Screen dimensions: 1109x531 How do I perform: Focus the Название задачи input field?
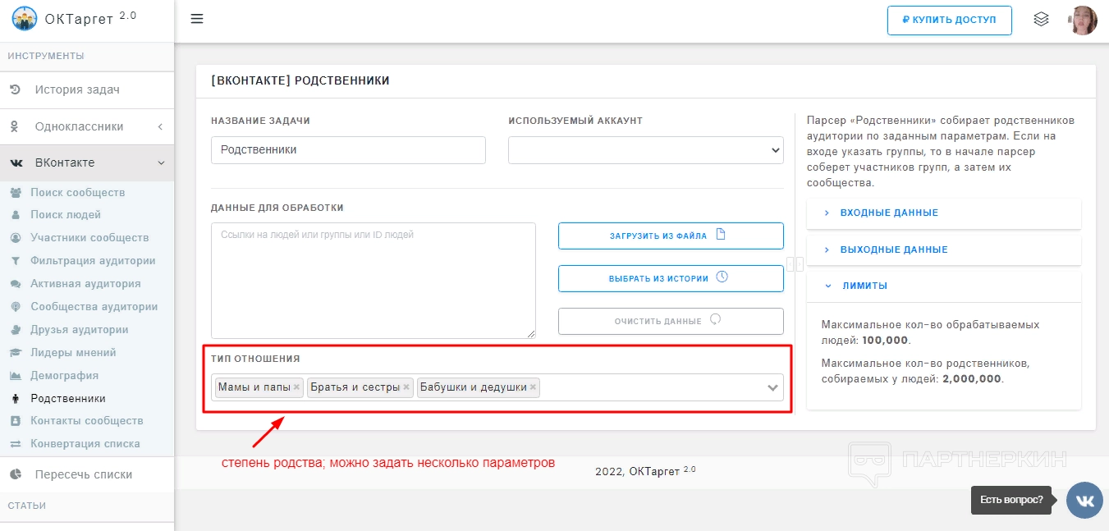pos(348,150)
